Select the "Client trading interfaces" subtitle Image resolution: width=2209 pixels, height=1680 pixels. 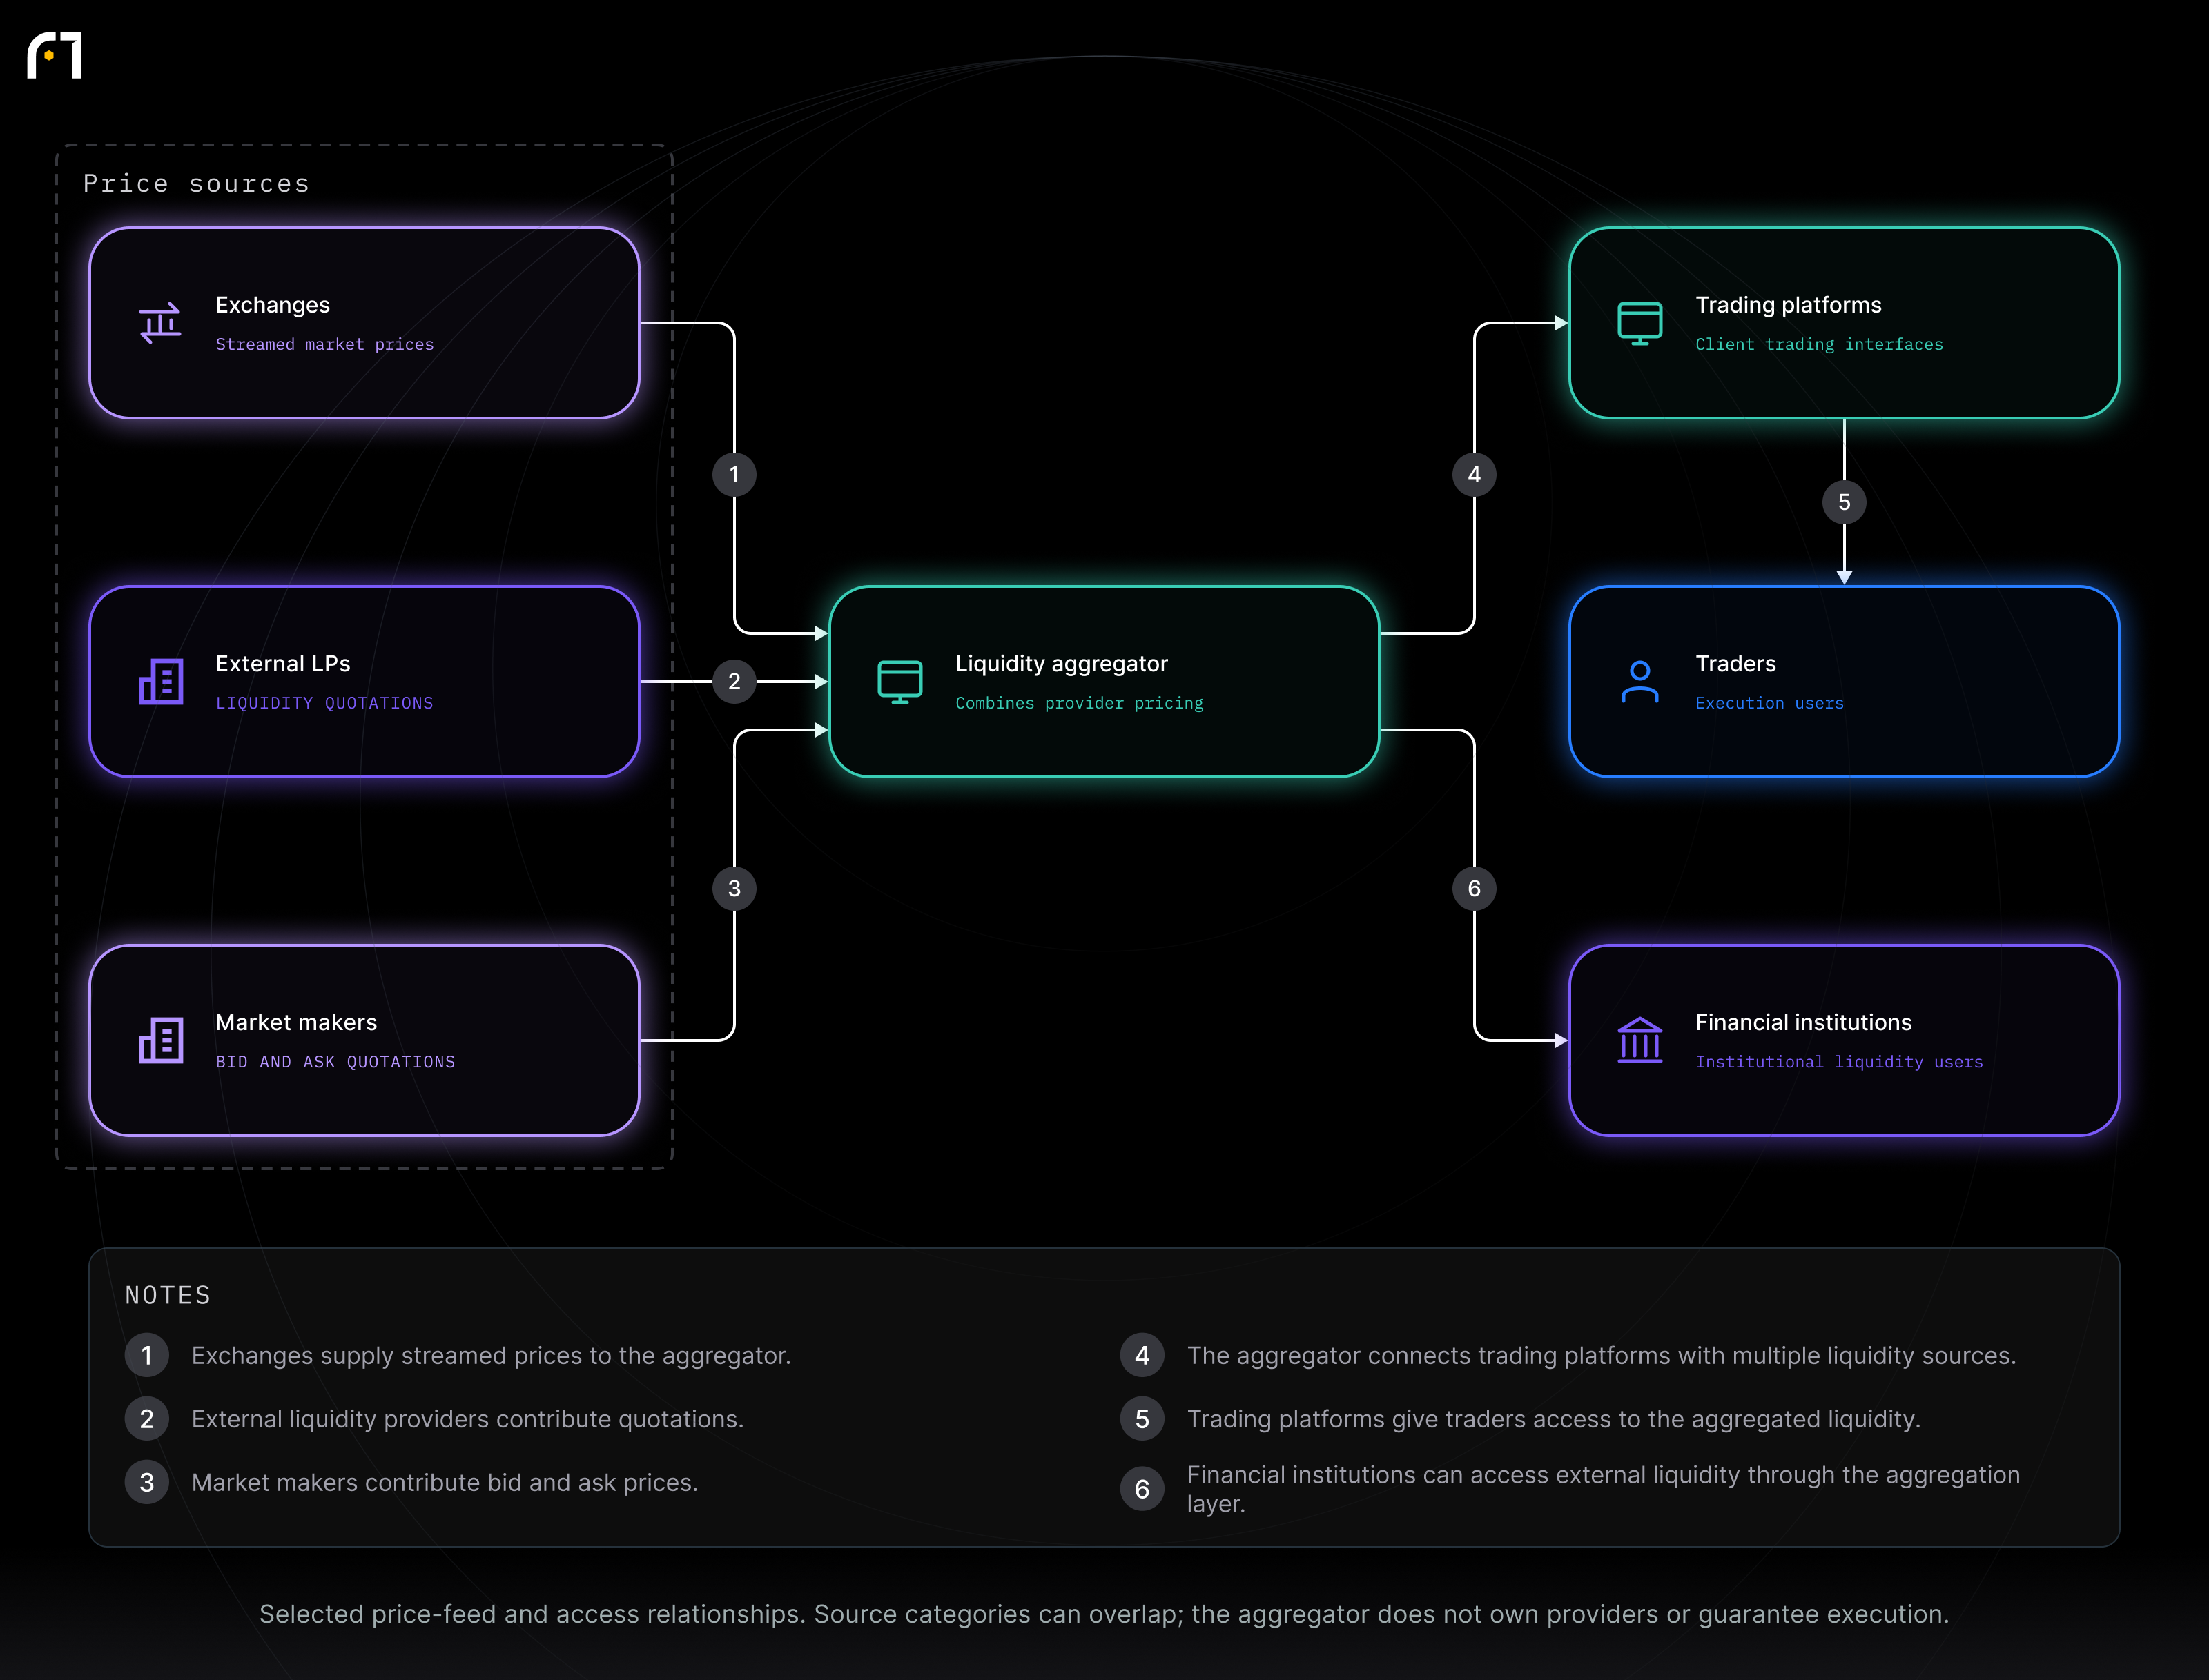click(x=1819, y=344)
